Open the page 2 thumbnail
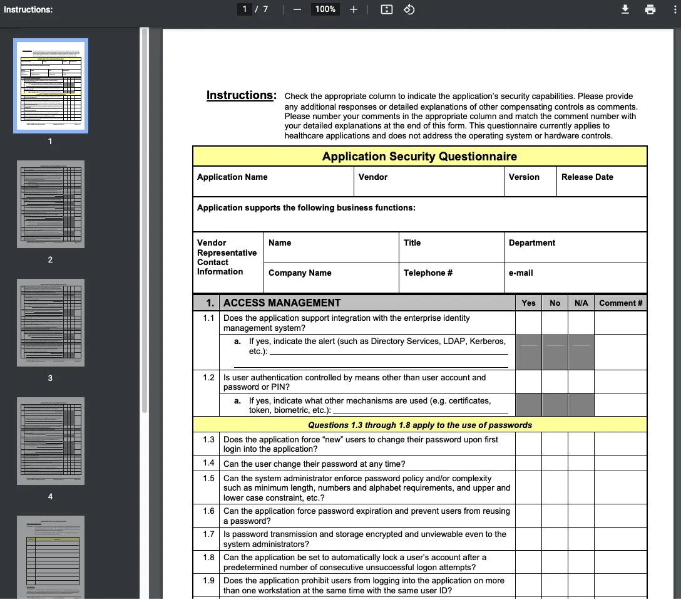681x599 pixels. pyautogui.click(x=51, y=204)
